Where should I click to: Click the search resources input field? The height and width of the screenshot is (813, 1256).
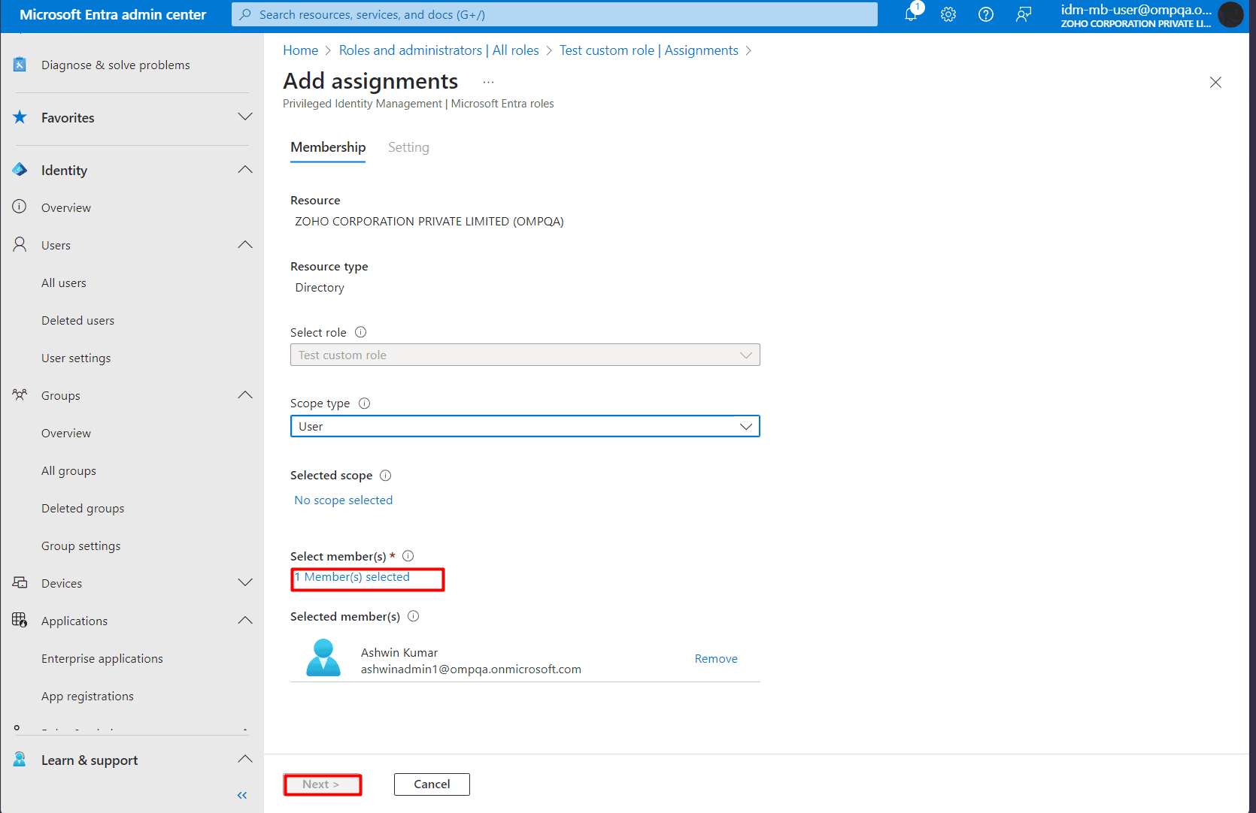click(554, 14)
